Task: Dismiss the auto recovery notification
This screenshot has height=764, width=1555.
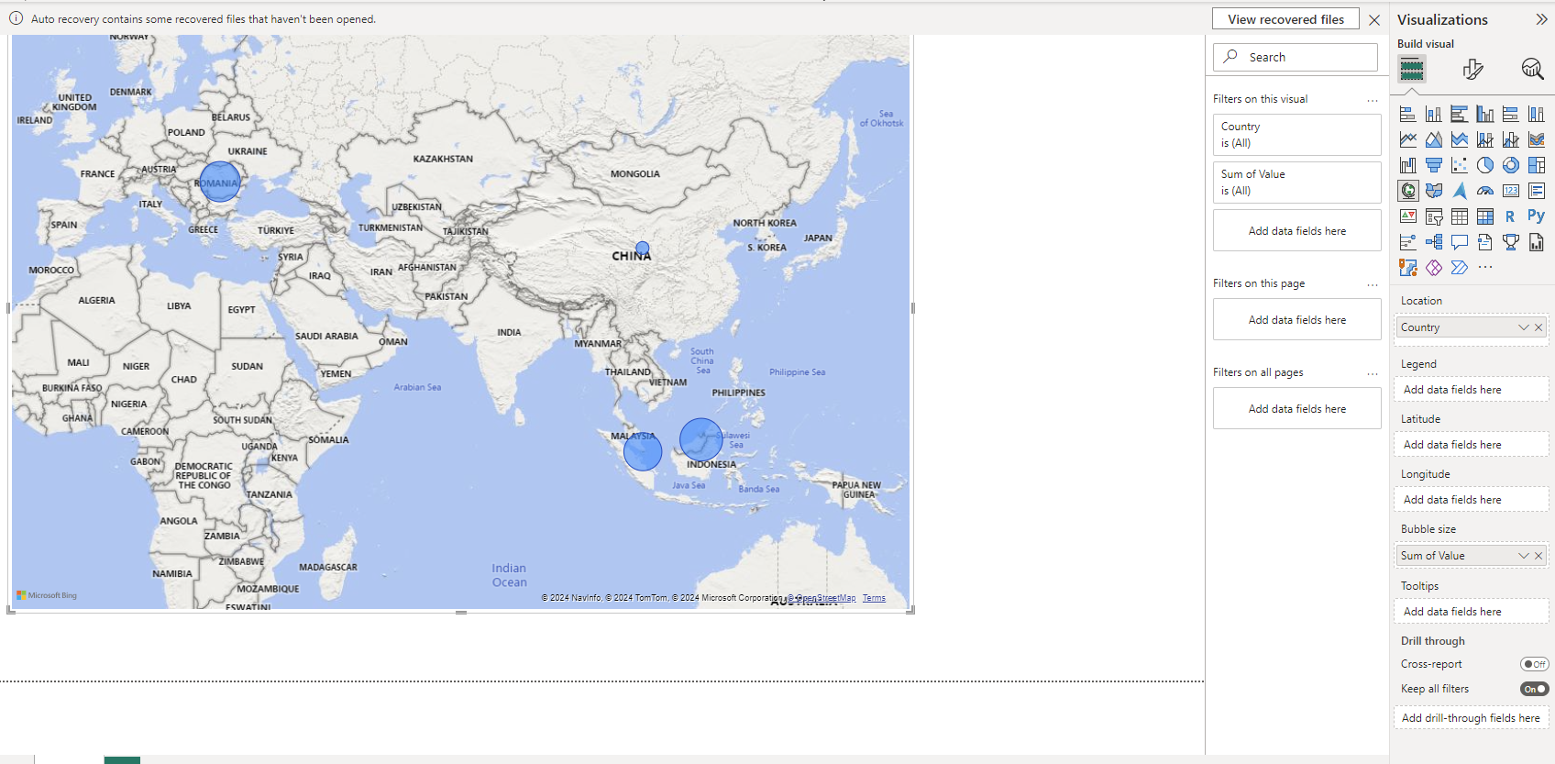Action: click(1374, 19)
